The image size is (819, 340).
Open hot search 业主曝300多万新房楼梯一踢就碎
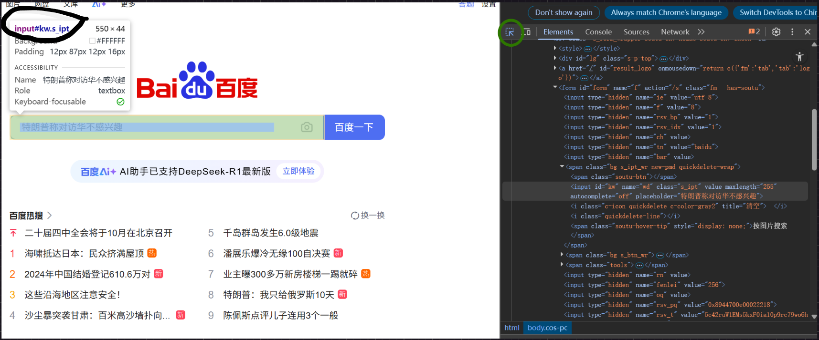(290, 274)
